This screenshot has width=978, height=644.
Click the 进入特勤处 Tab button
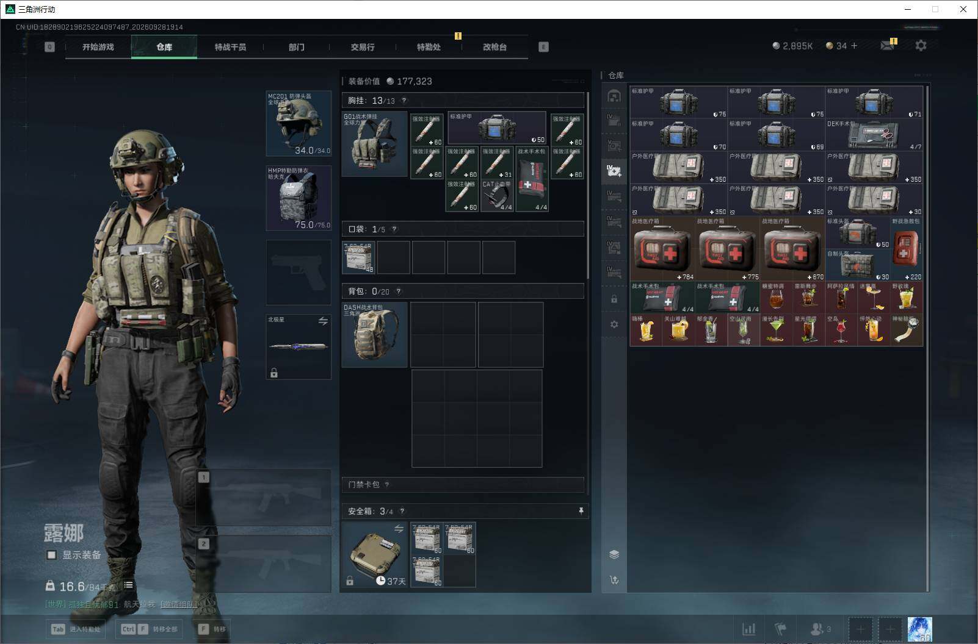click(77, 629)
